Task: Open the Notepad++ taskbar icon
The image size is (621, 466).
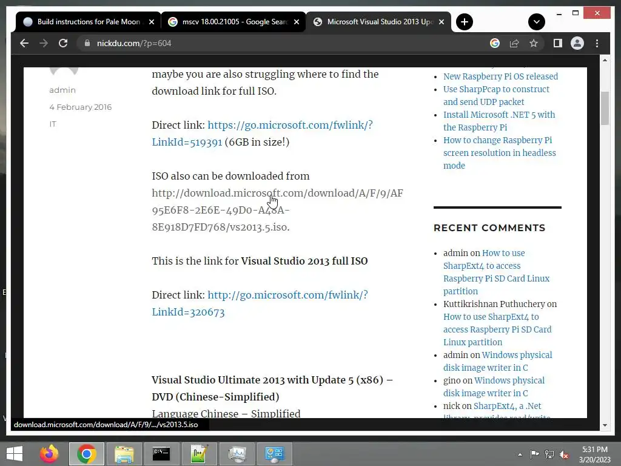Action: 199,454
